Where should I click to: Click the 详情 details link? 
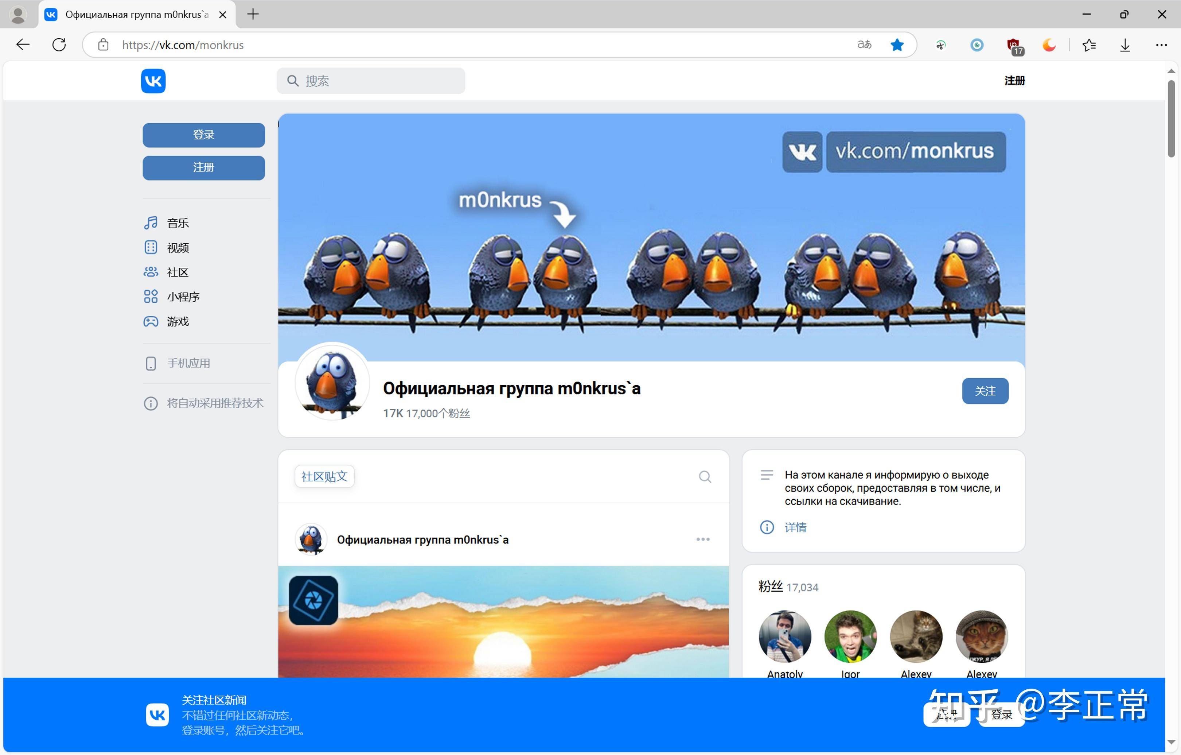(x=795, y=527)
